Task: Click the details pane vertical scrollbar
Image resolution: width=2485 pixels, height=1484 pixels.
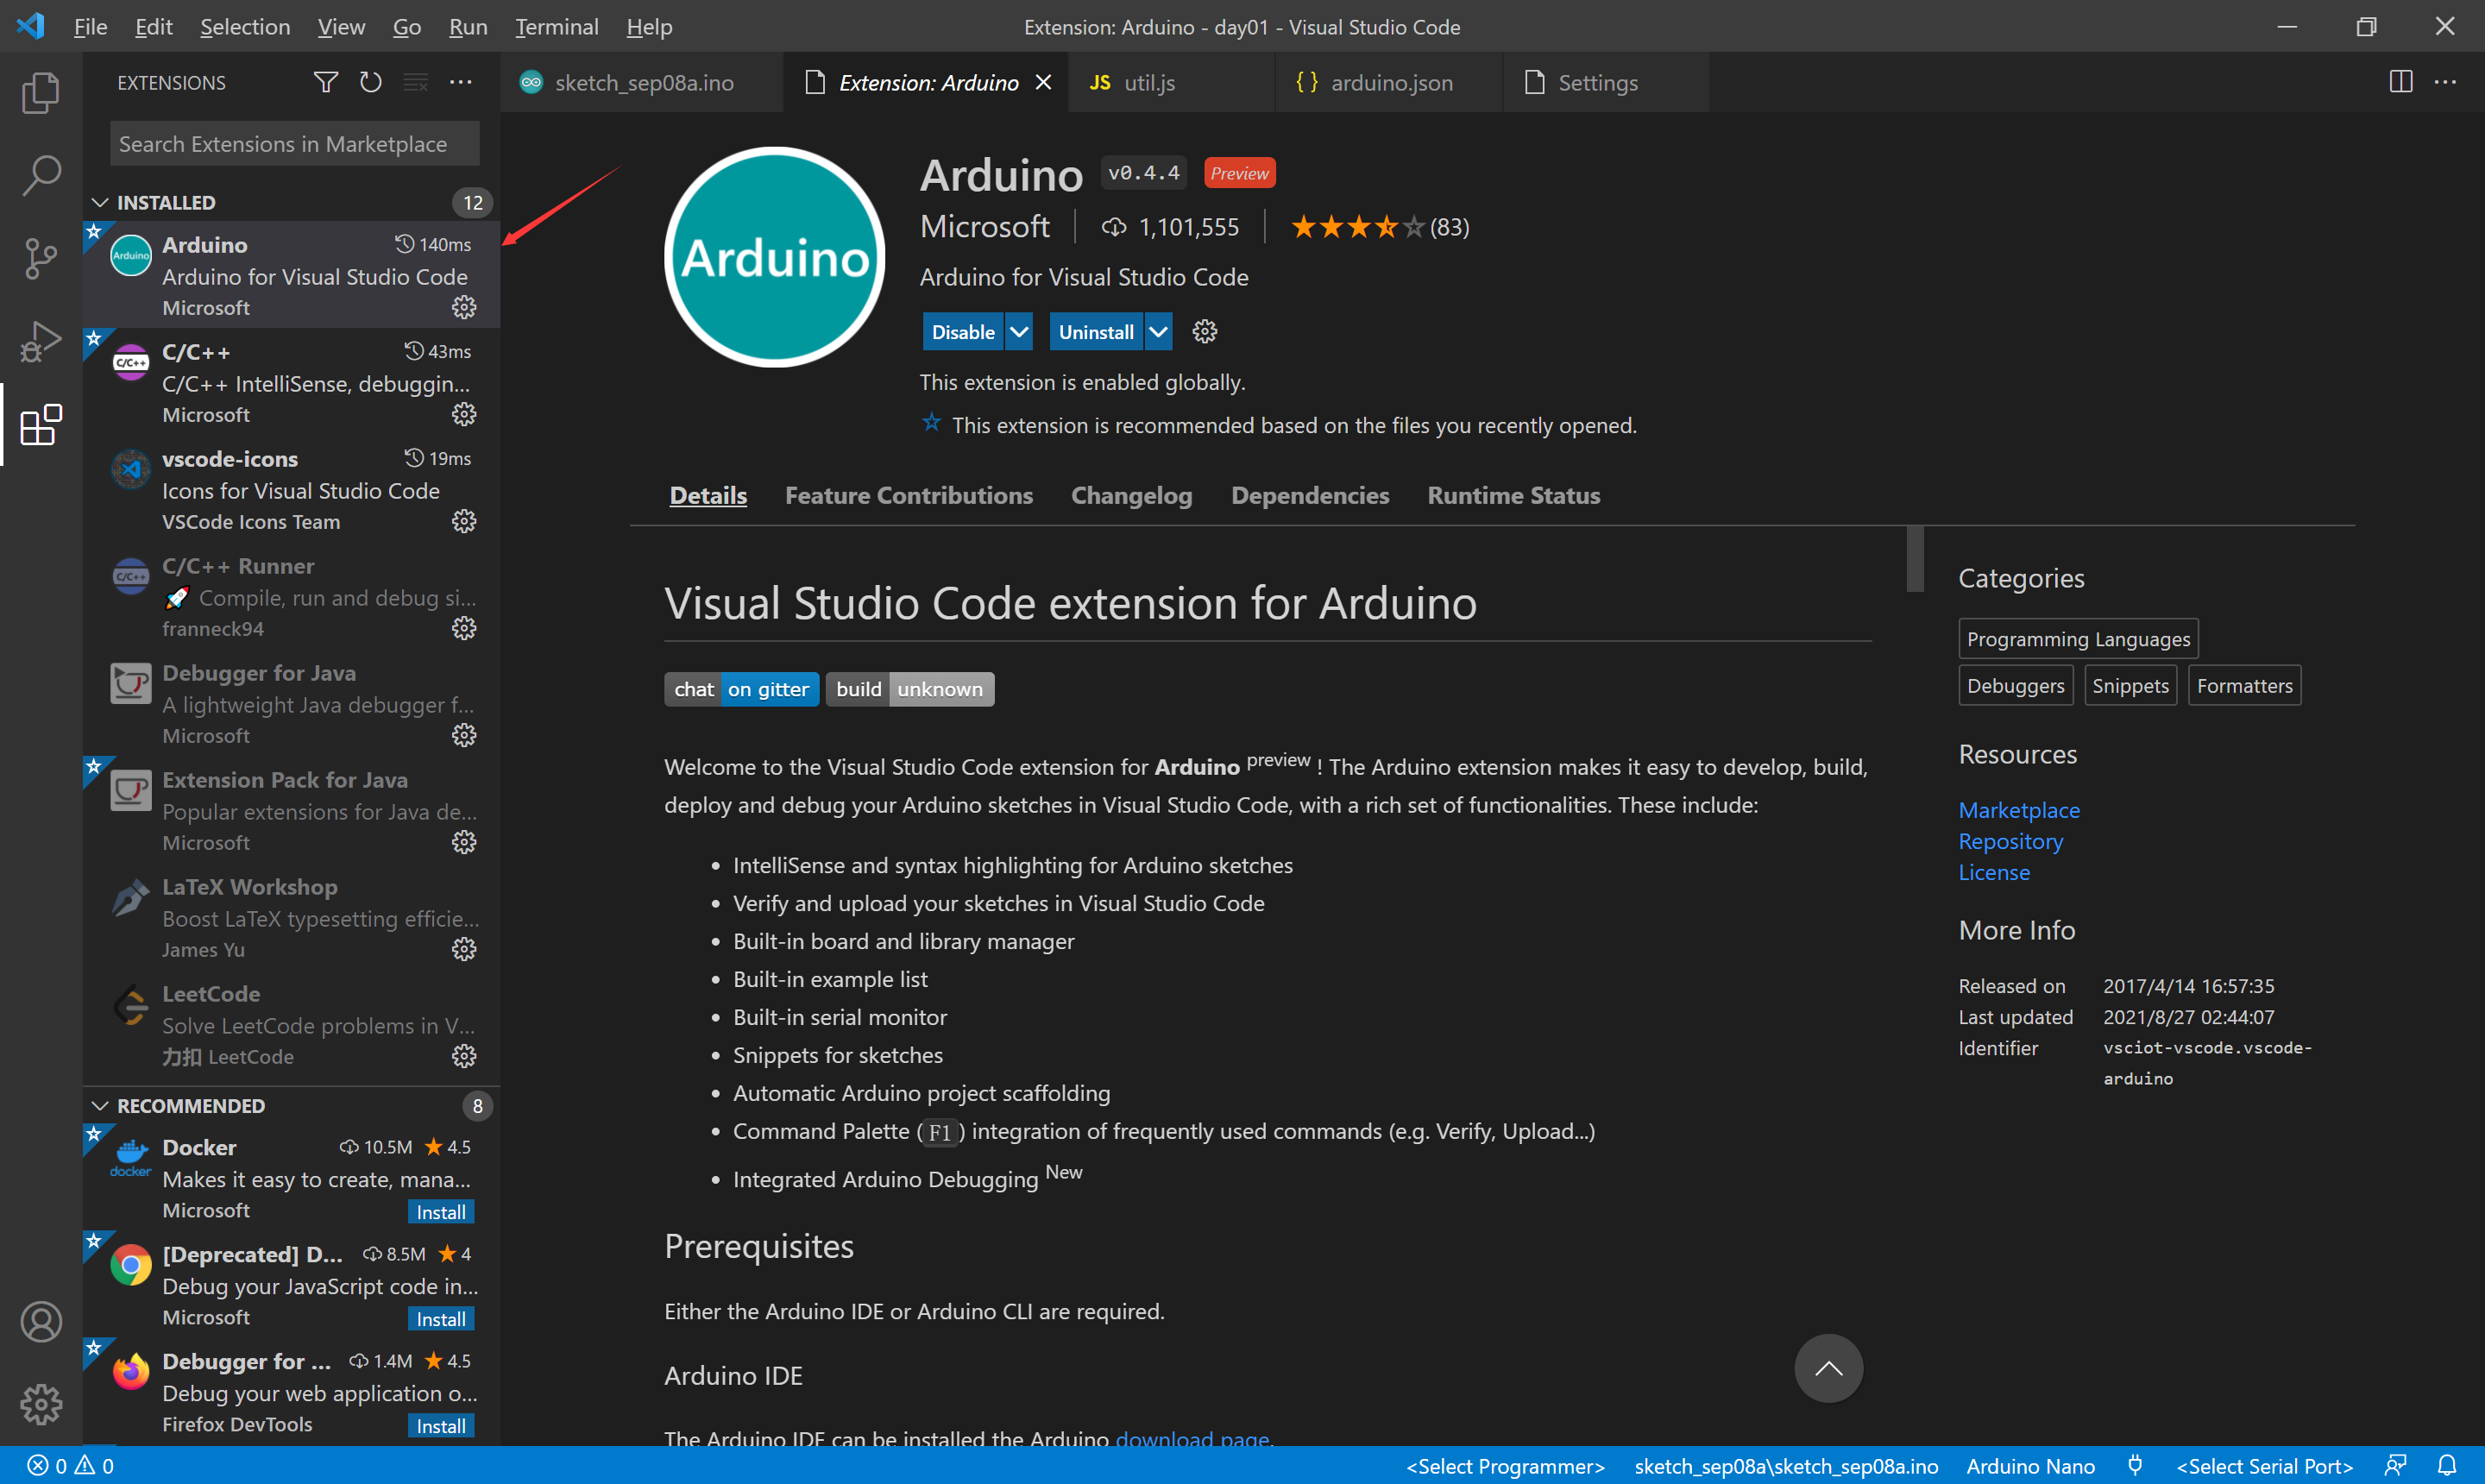Action: coord(1915,559)
